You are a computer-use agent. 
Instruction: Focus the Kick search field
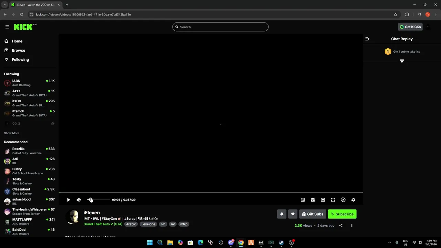pyautogui.click(x=220, y=27)
